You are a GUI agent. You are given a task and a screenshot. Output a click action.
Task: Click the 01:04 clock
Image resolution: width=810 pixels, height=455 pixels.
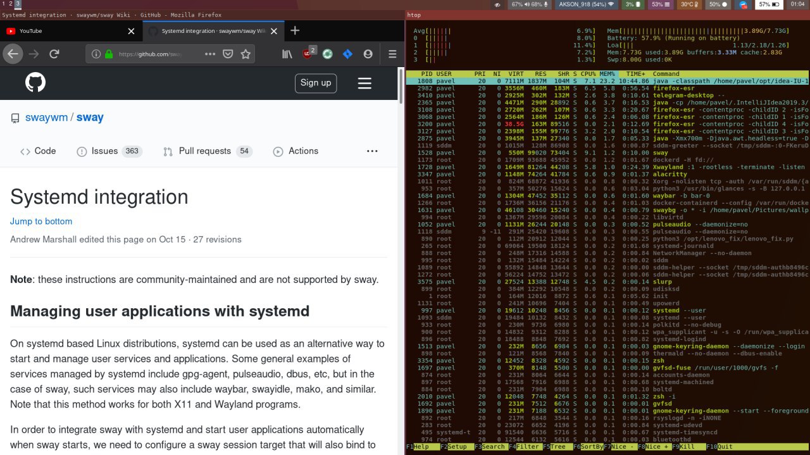(x=797, y=4)
